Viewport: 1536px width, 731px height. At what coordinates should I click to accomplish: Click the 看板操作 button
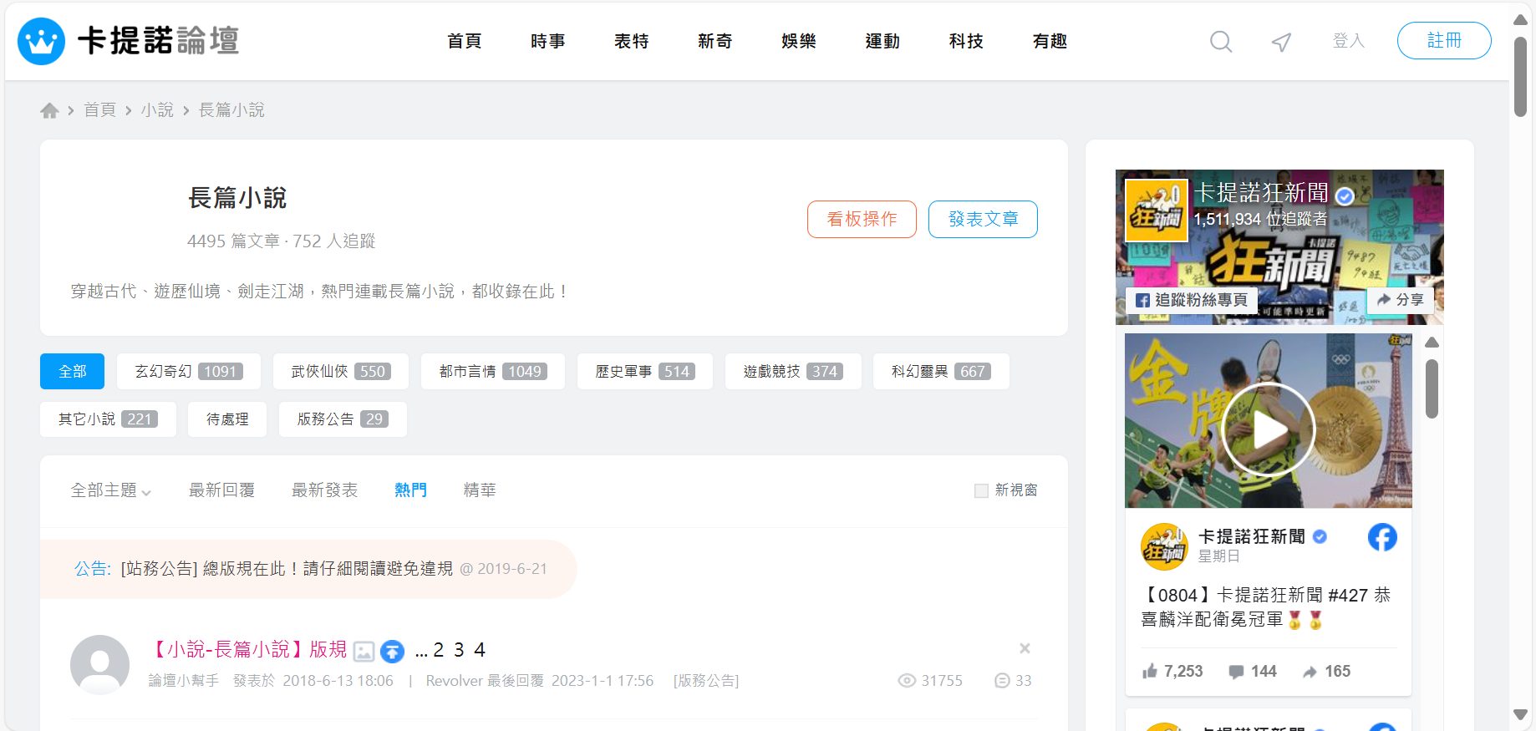click(862, 219)
